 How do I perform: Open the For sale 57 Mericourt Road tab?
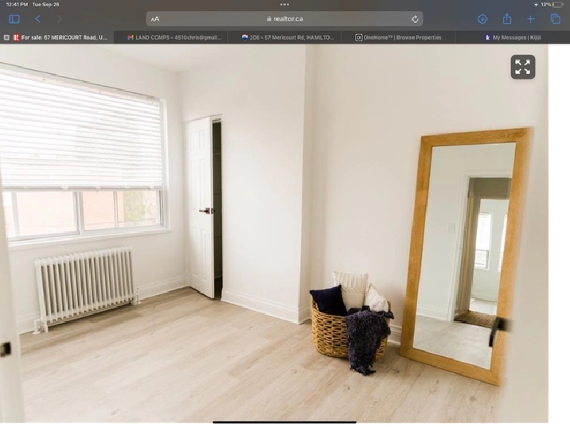(x=61, y=37)
